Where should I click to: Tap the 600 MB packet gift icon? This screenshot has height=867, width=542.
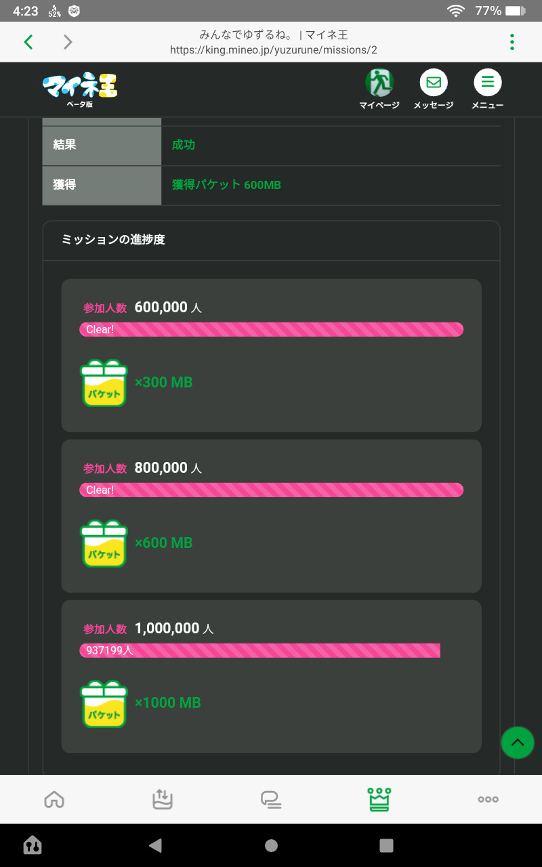pyautogui.click(x=104, y=543)
